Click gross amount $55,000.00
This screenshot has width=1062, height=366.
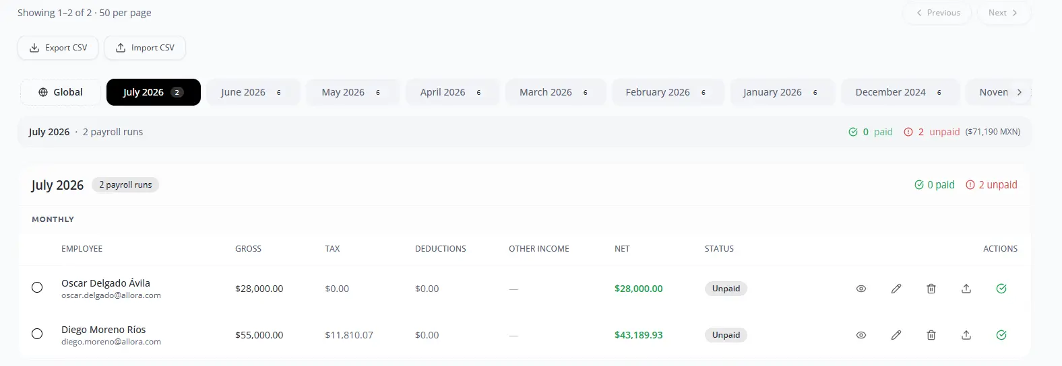tap(259, 335)
